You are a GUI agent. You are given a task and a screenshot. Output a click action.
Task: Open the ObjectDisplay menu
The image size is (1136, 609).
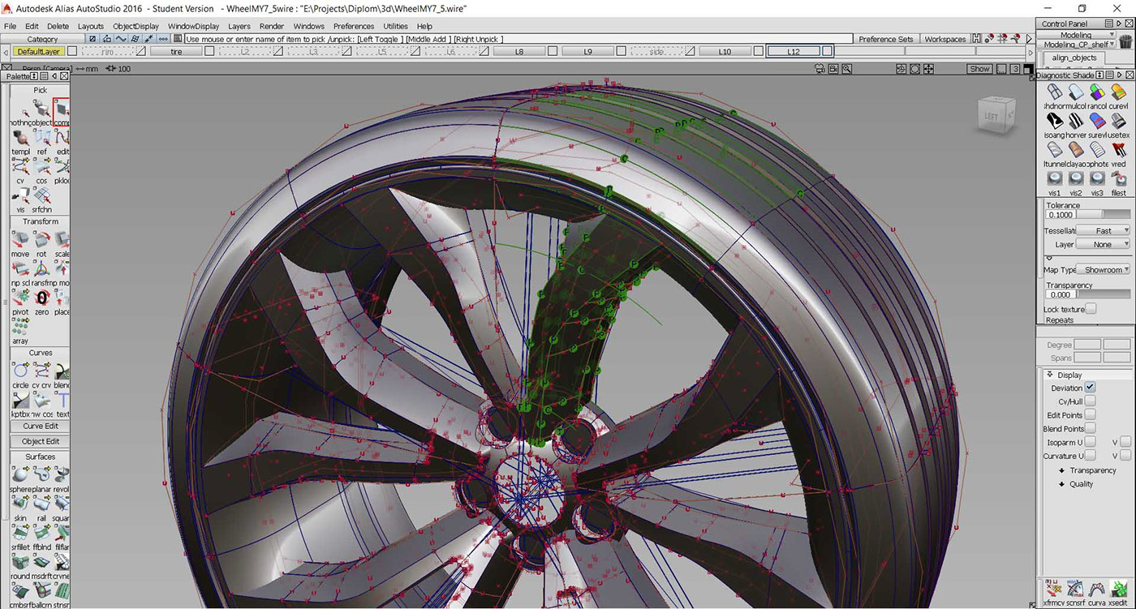point(136,26)
